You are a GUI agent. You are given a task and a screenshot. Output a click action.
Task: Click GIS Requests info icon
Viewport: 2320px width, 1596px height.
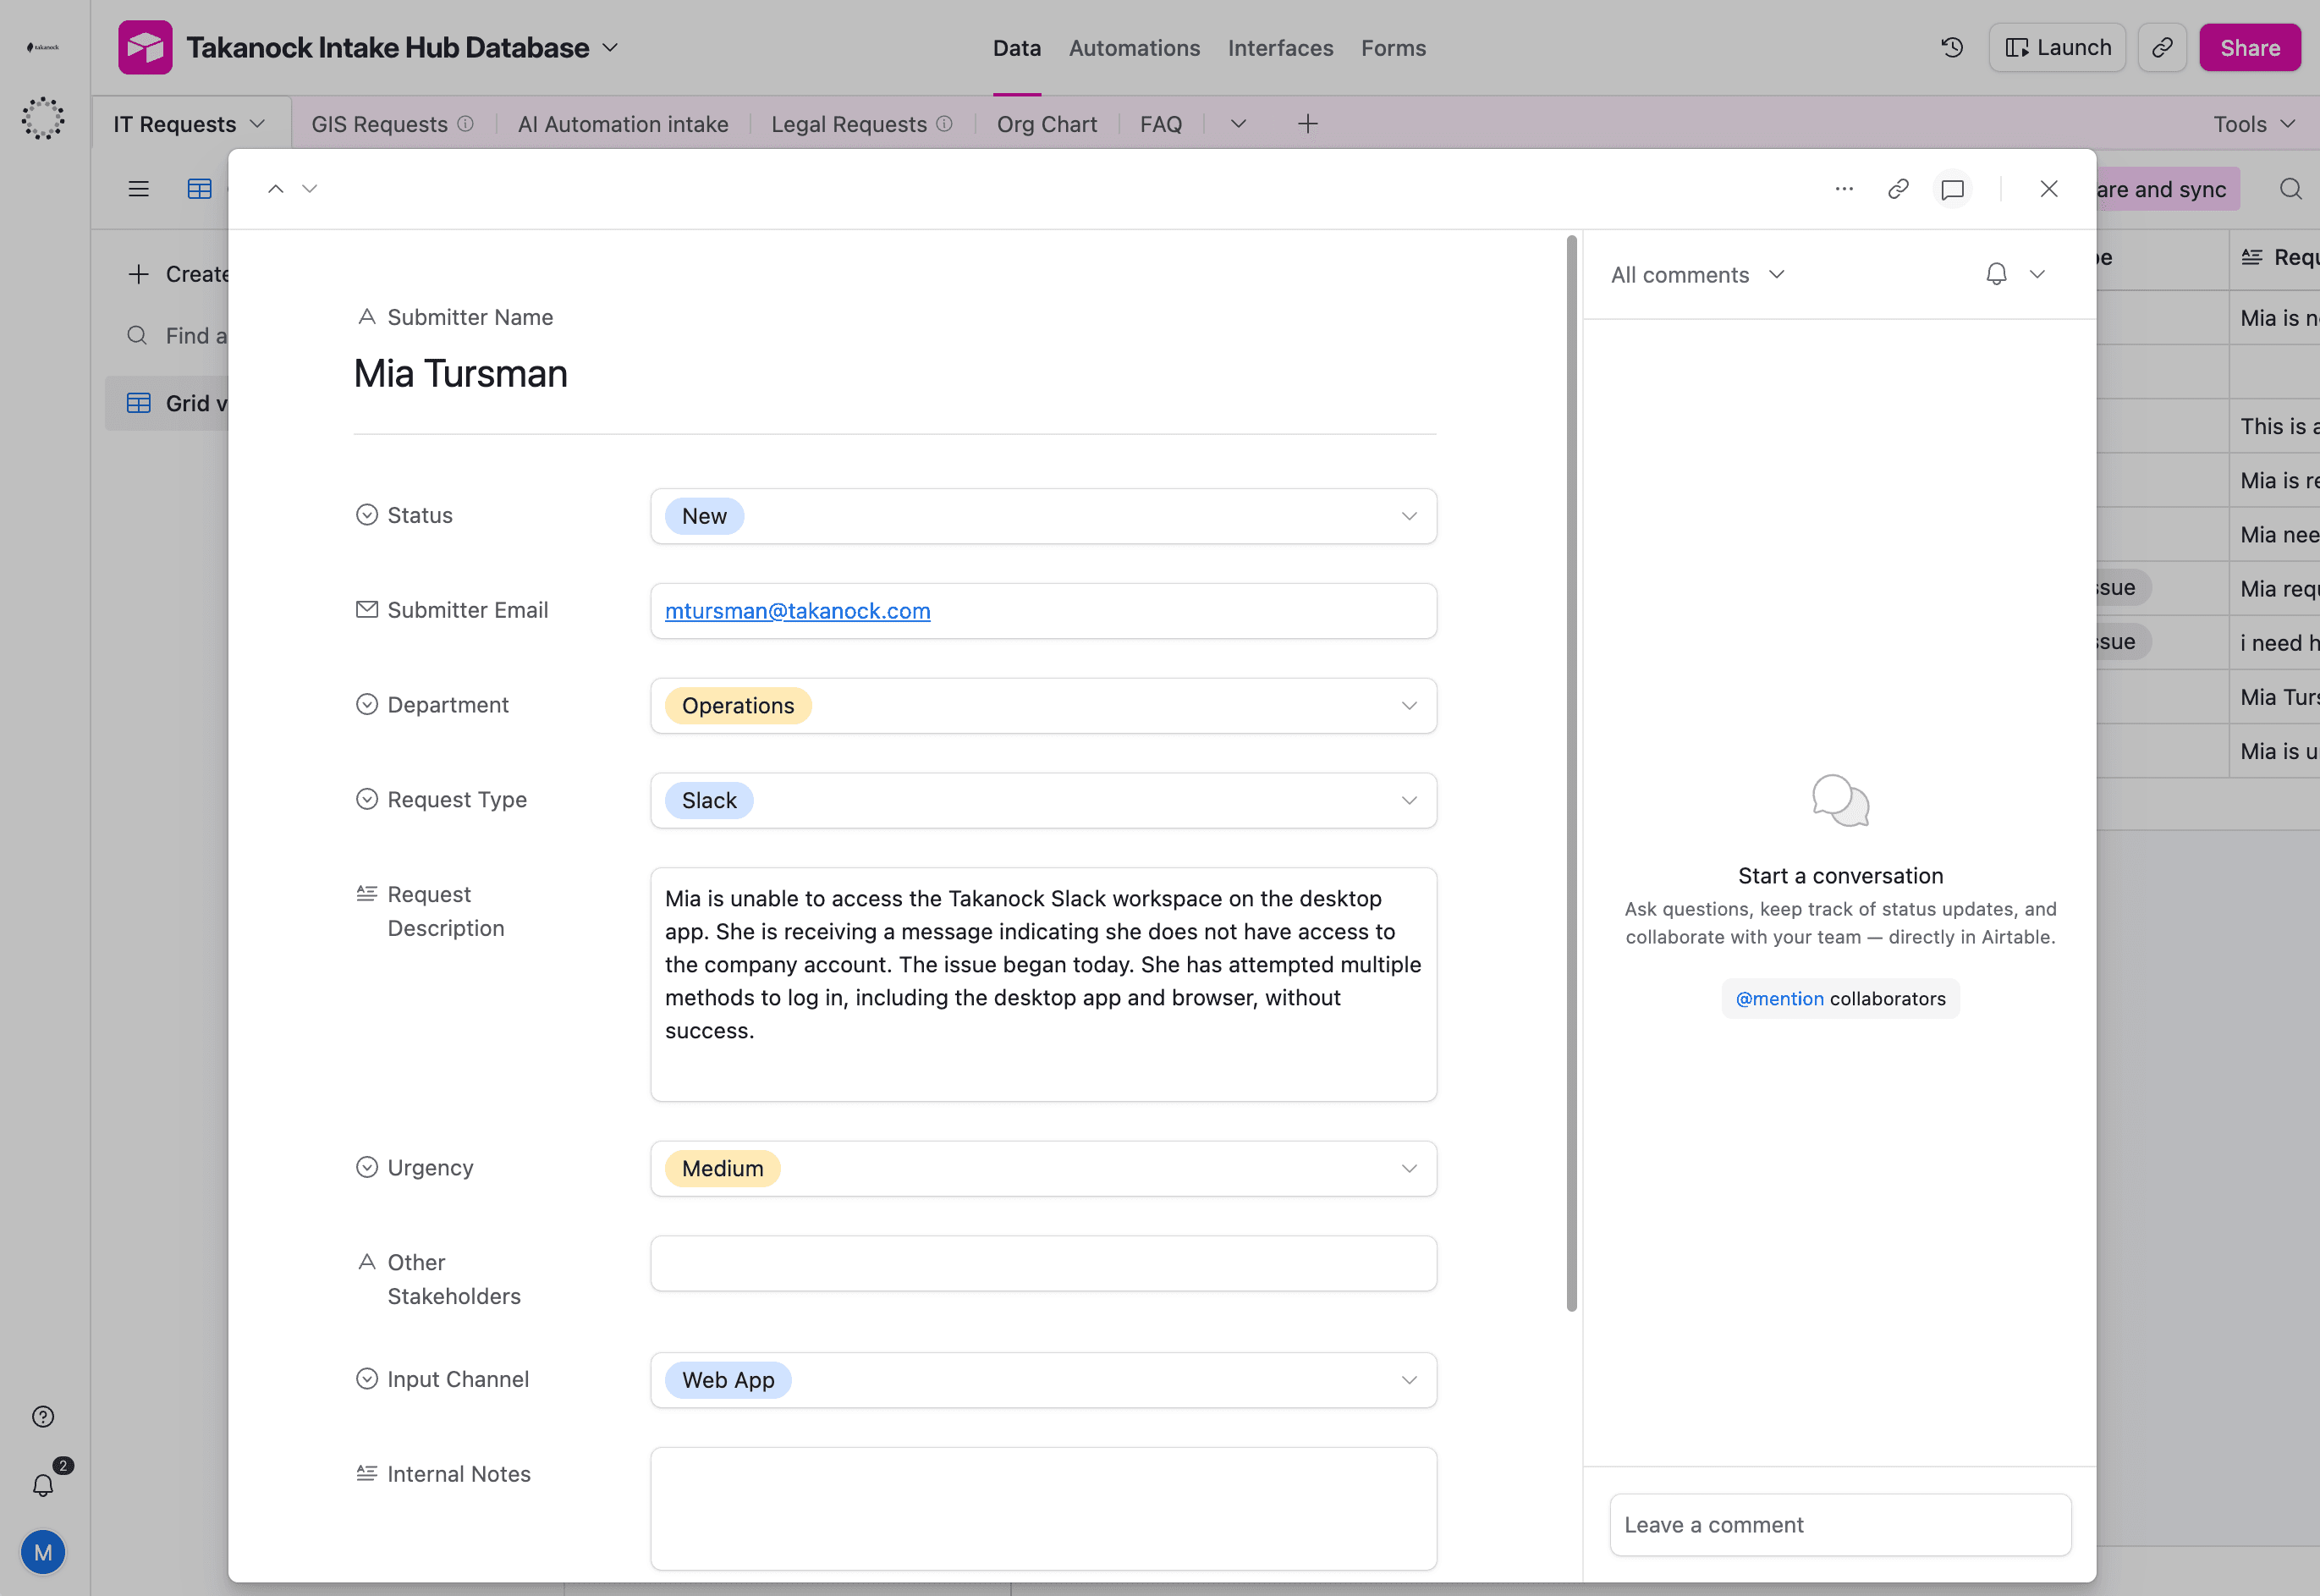[466, 124]
